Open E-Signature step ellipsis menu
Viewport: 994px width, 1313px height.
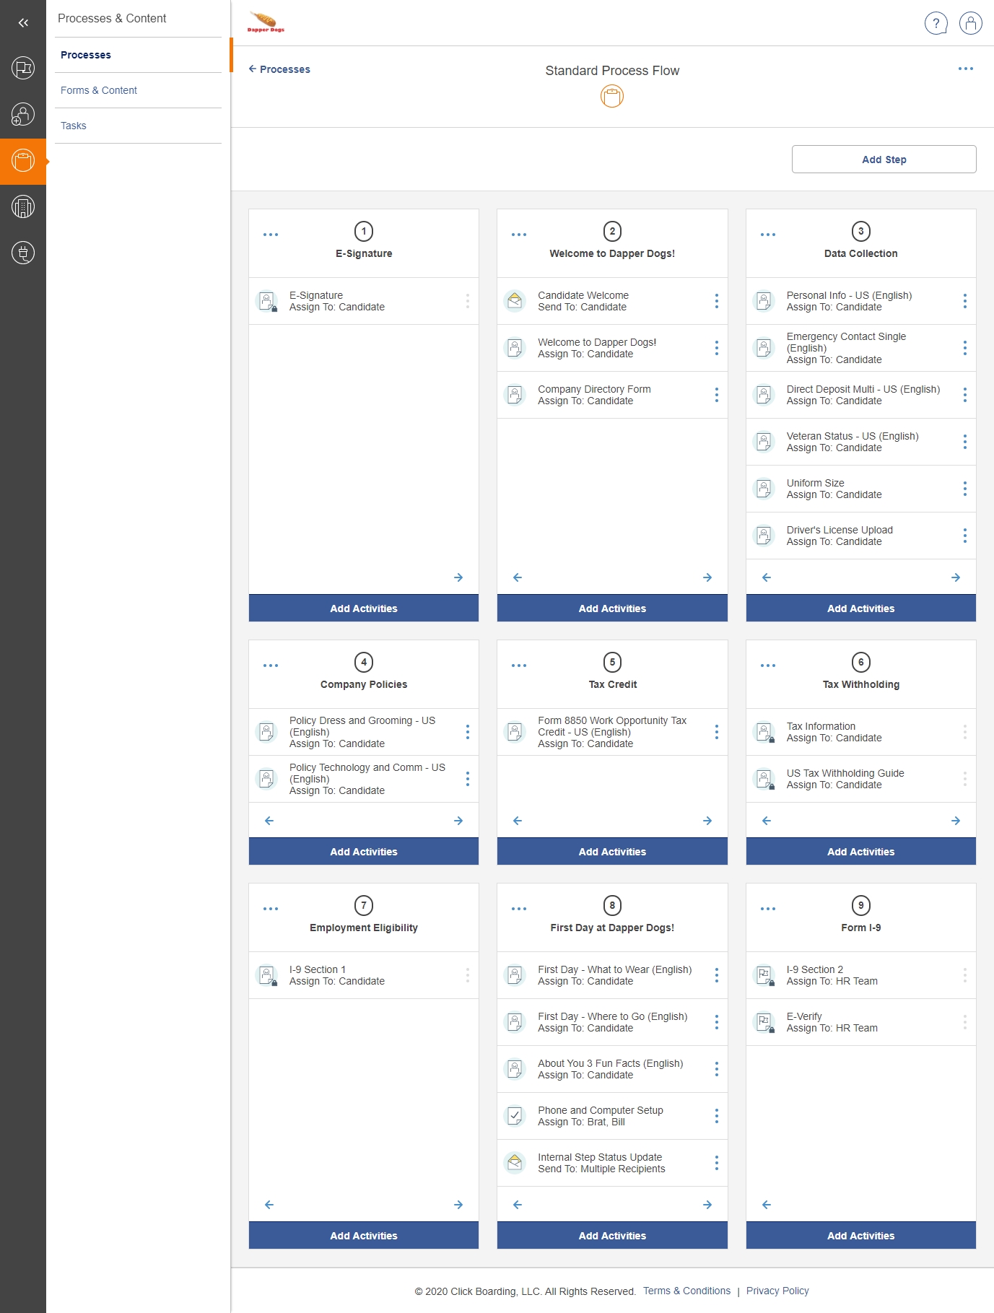pos(271,235)
